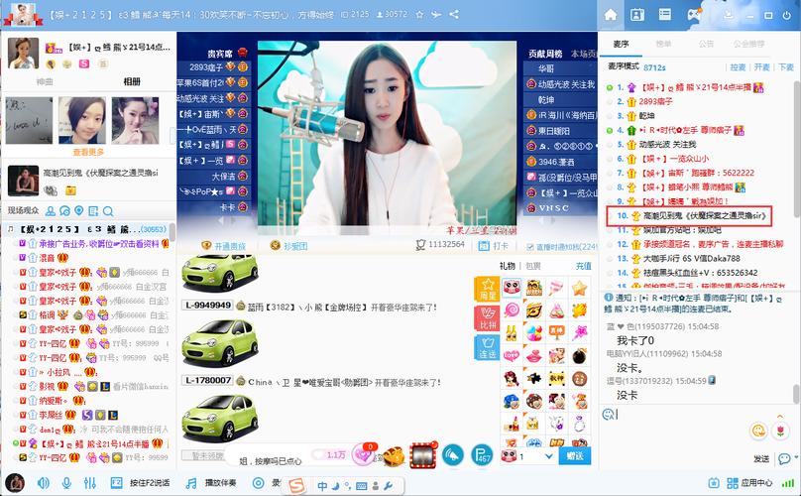Select the pink lollipop gift
The width and height of the screenshot is (801, 496).
tap(512, 310)
